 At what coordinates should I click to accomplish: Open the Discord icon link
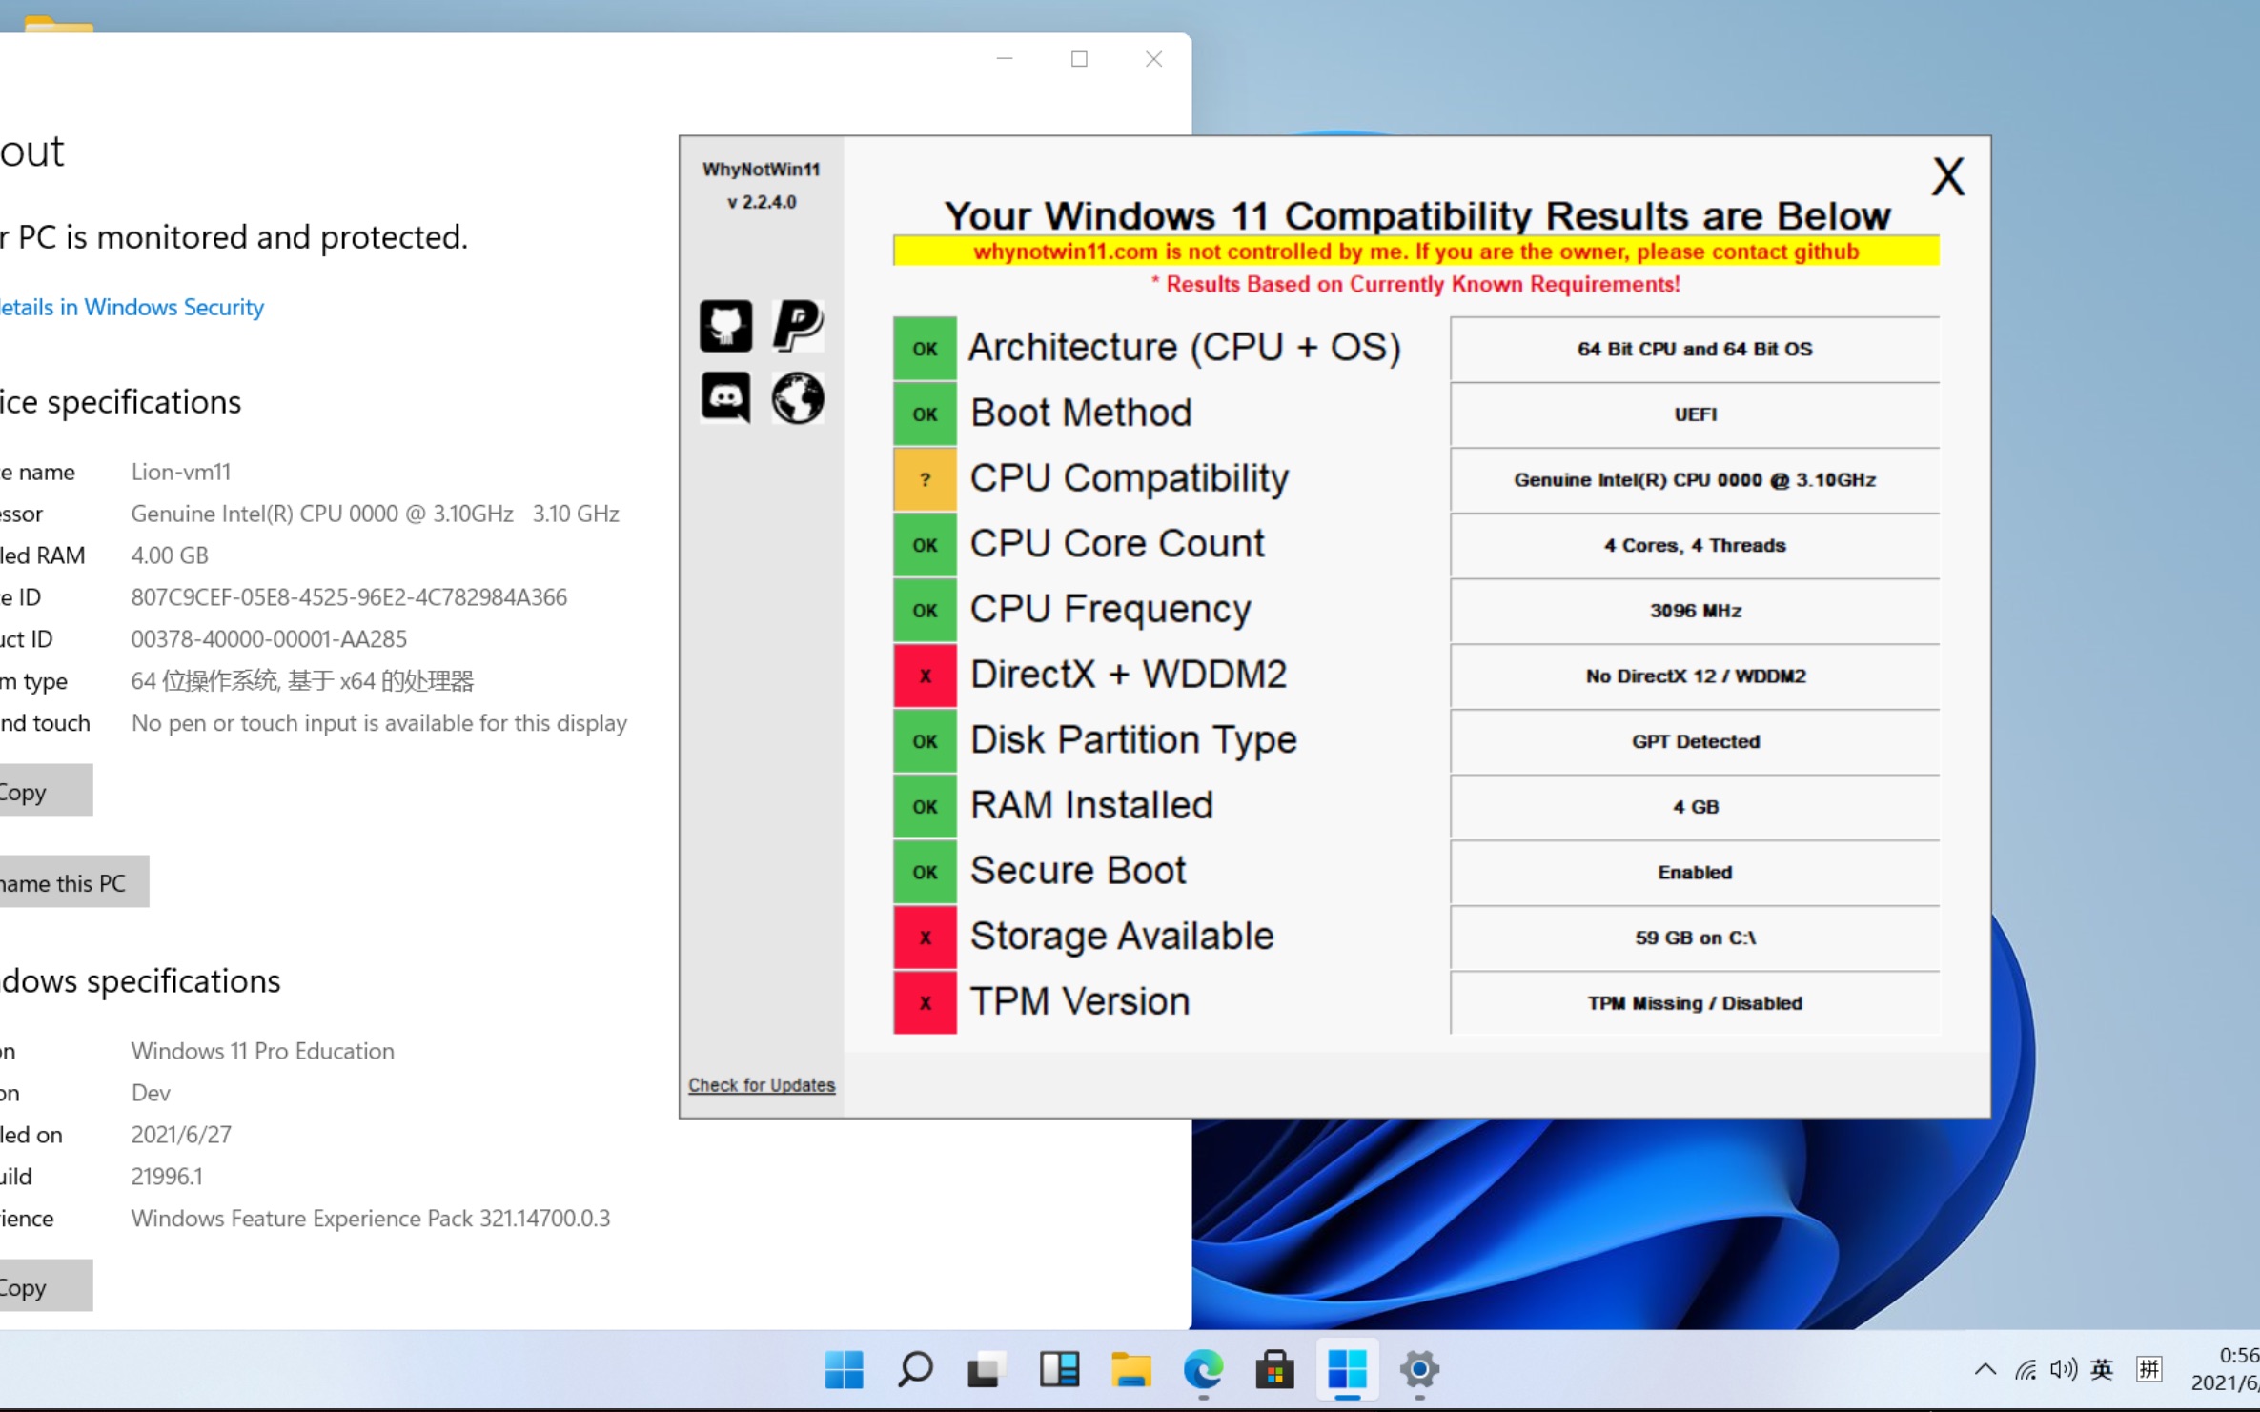[x=725, y=397]
